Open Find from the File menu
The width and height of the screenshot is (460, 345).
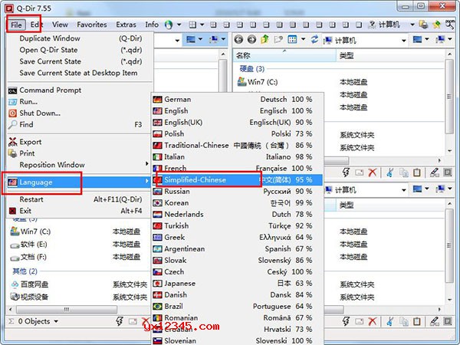(x=79, y=124)
